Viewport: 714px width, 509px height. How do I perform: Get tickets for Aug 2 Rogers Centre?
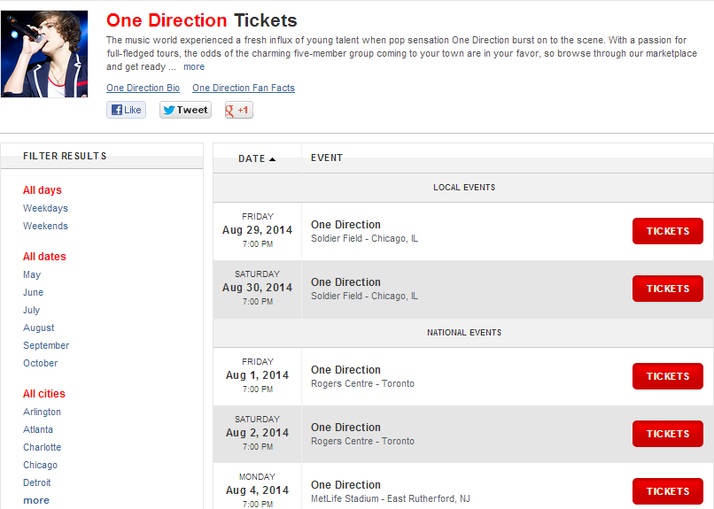667,434
